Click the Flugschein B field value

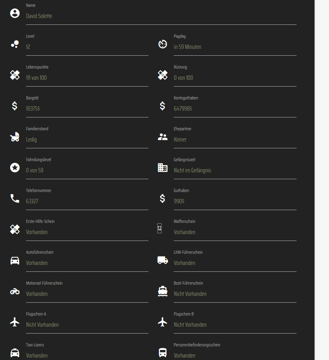click(x=235, y=325)
